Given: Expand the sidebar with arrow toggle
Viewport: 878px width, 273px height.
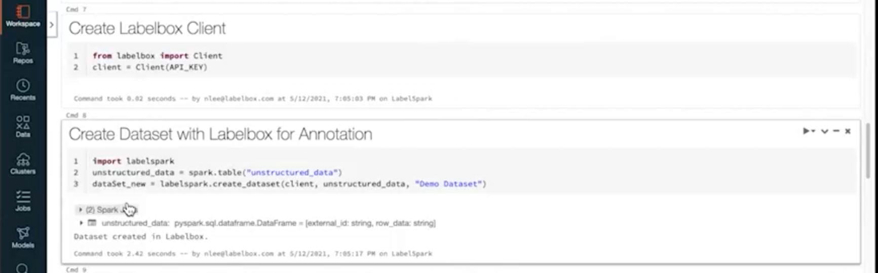Looking at the screenshot, I should click(52, 24).
